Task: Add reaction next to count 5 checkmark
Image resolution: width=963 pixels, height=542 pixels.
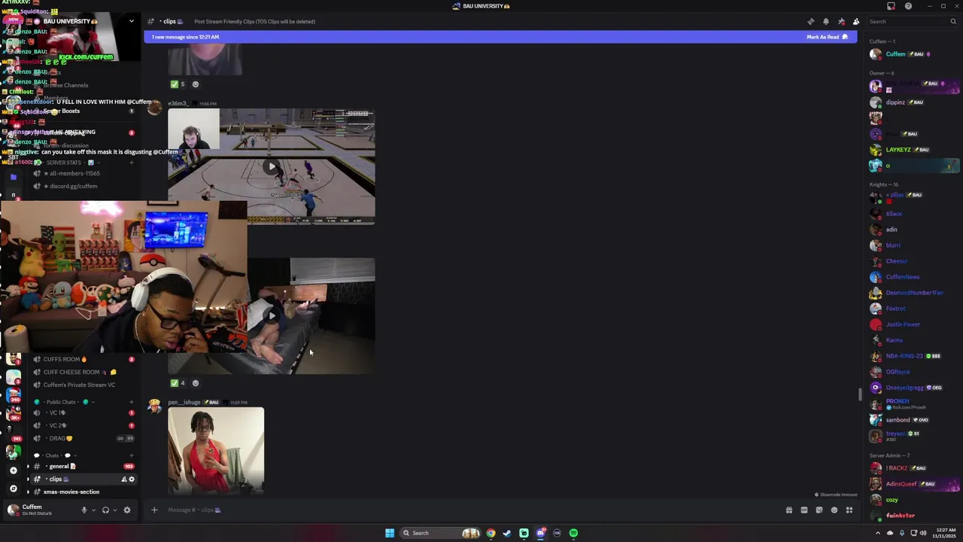Action: click(x=196, y=84)
